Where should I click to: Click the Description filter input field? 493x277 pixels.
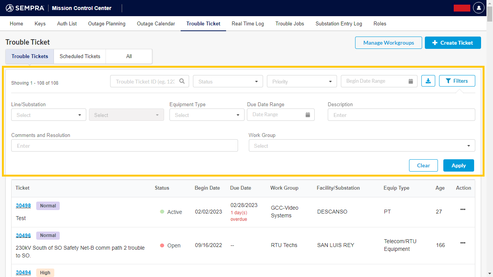click(x=401, y=115)
